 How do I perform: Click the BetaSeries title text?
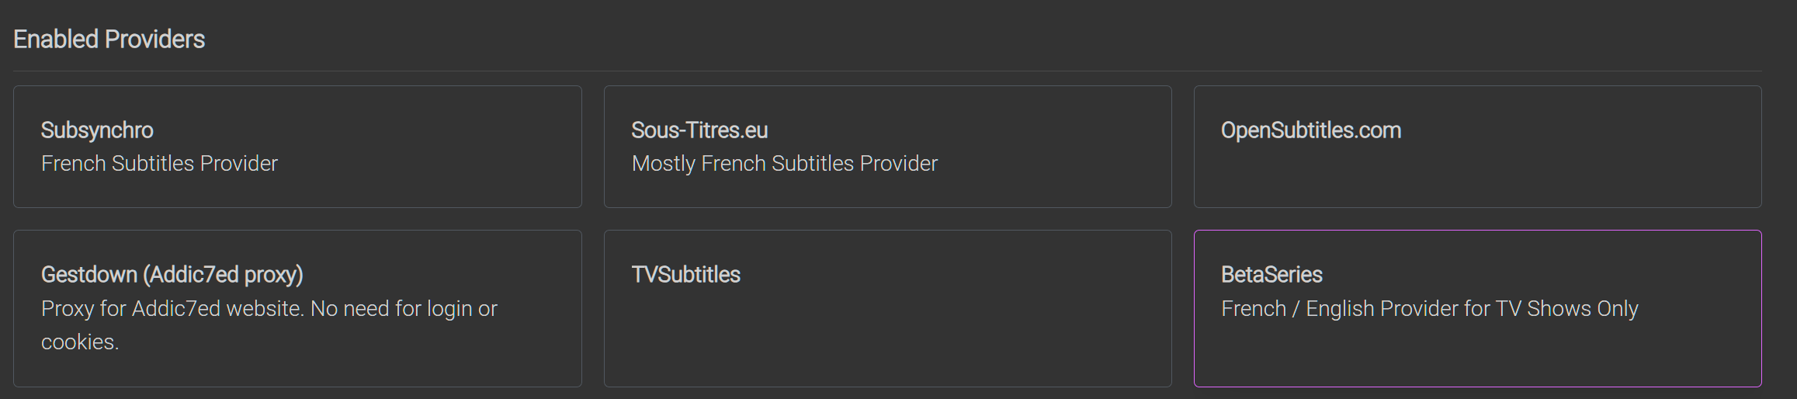[x=1271, y=275]
